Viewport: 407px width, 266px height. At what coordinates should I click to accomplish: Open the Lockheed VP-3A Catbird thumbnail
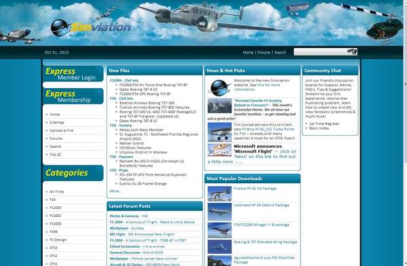[x=219, y=212]
